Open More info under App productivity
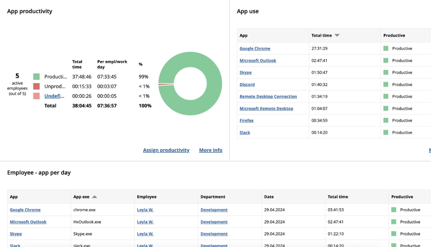The width and height of the screenshot is (431, 247). (211, 150)
